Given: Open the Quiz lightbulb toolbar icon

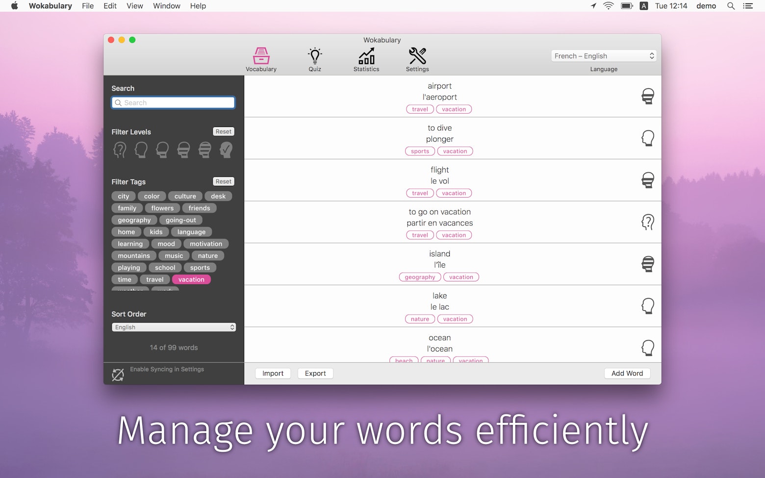Looking at the screenshot, I should tap(315, 56).
